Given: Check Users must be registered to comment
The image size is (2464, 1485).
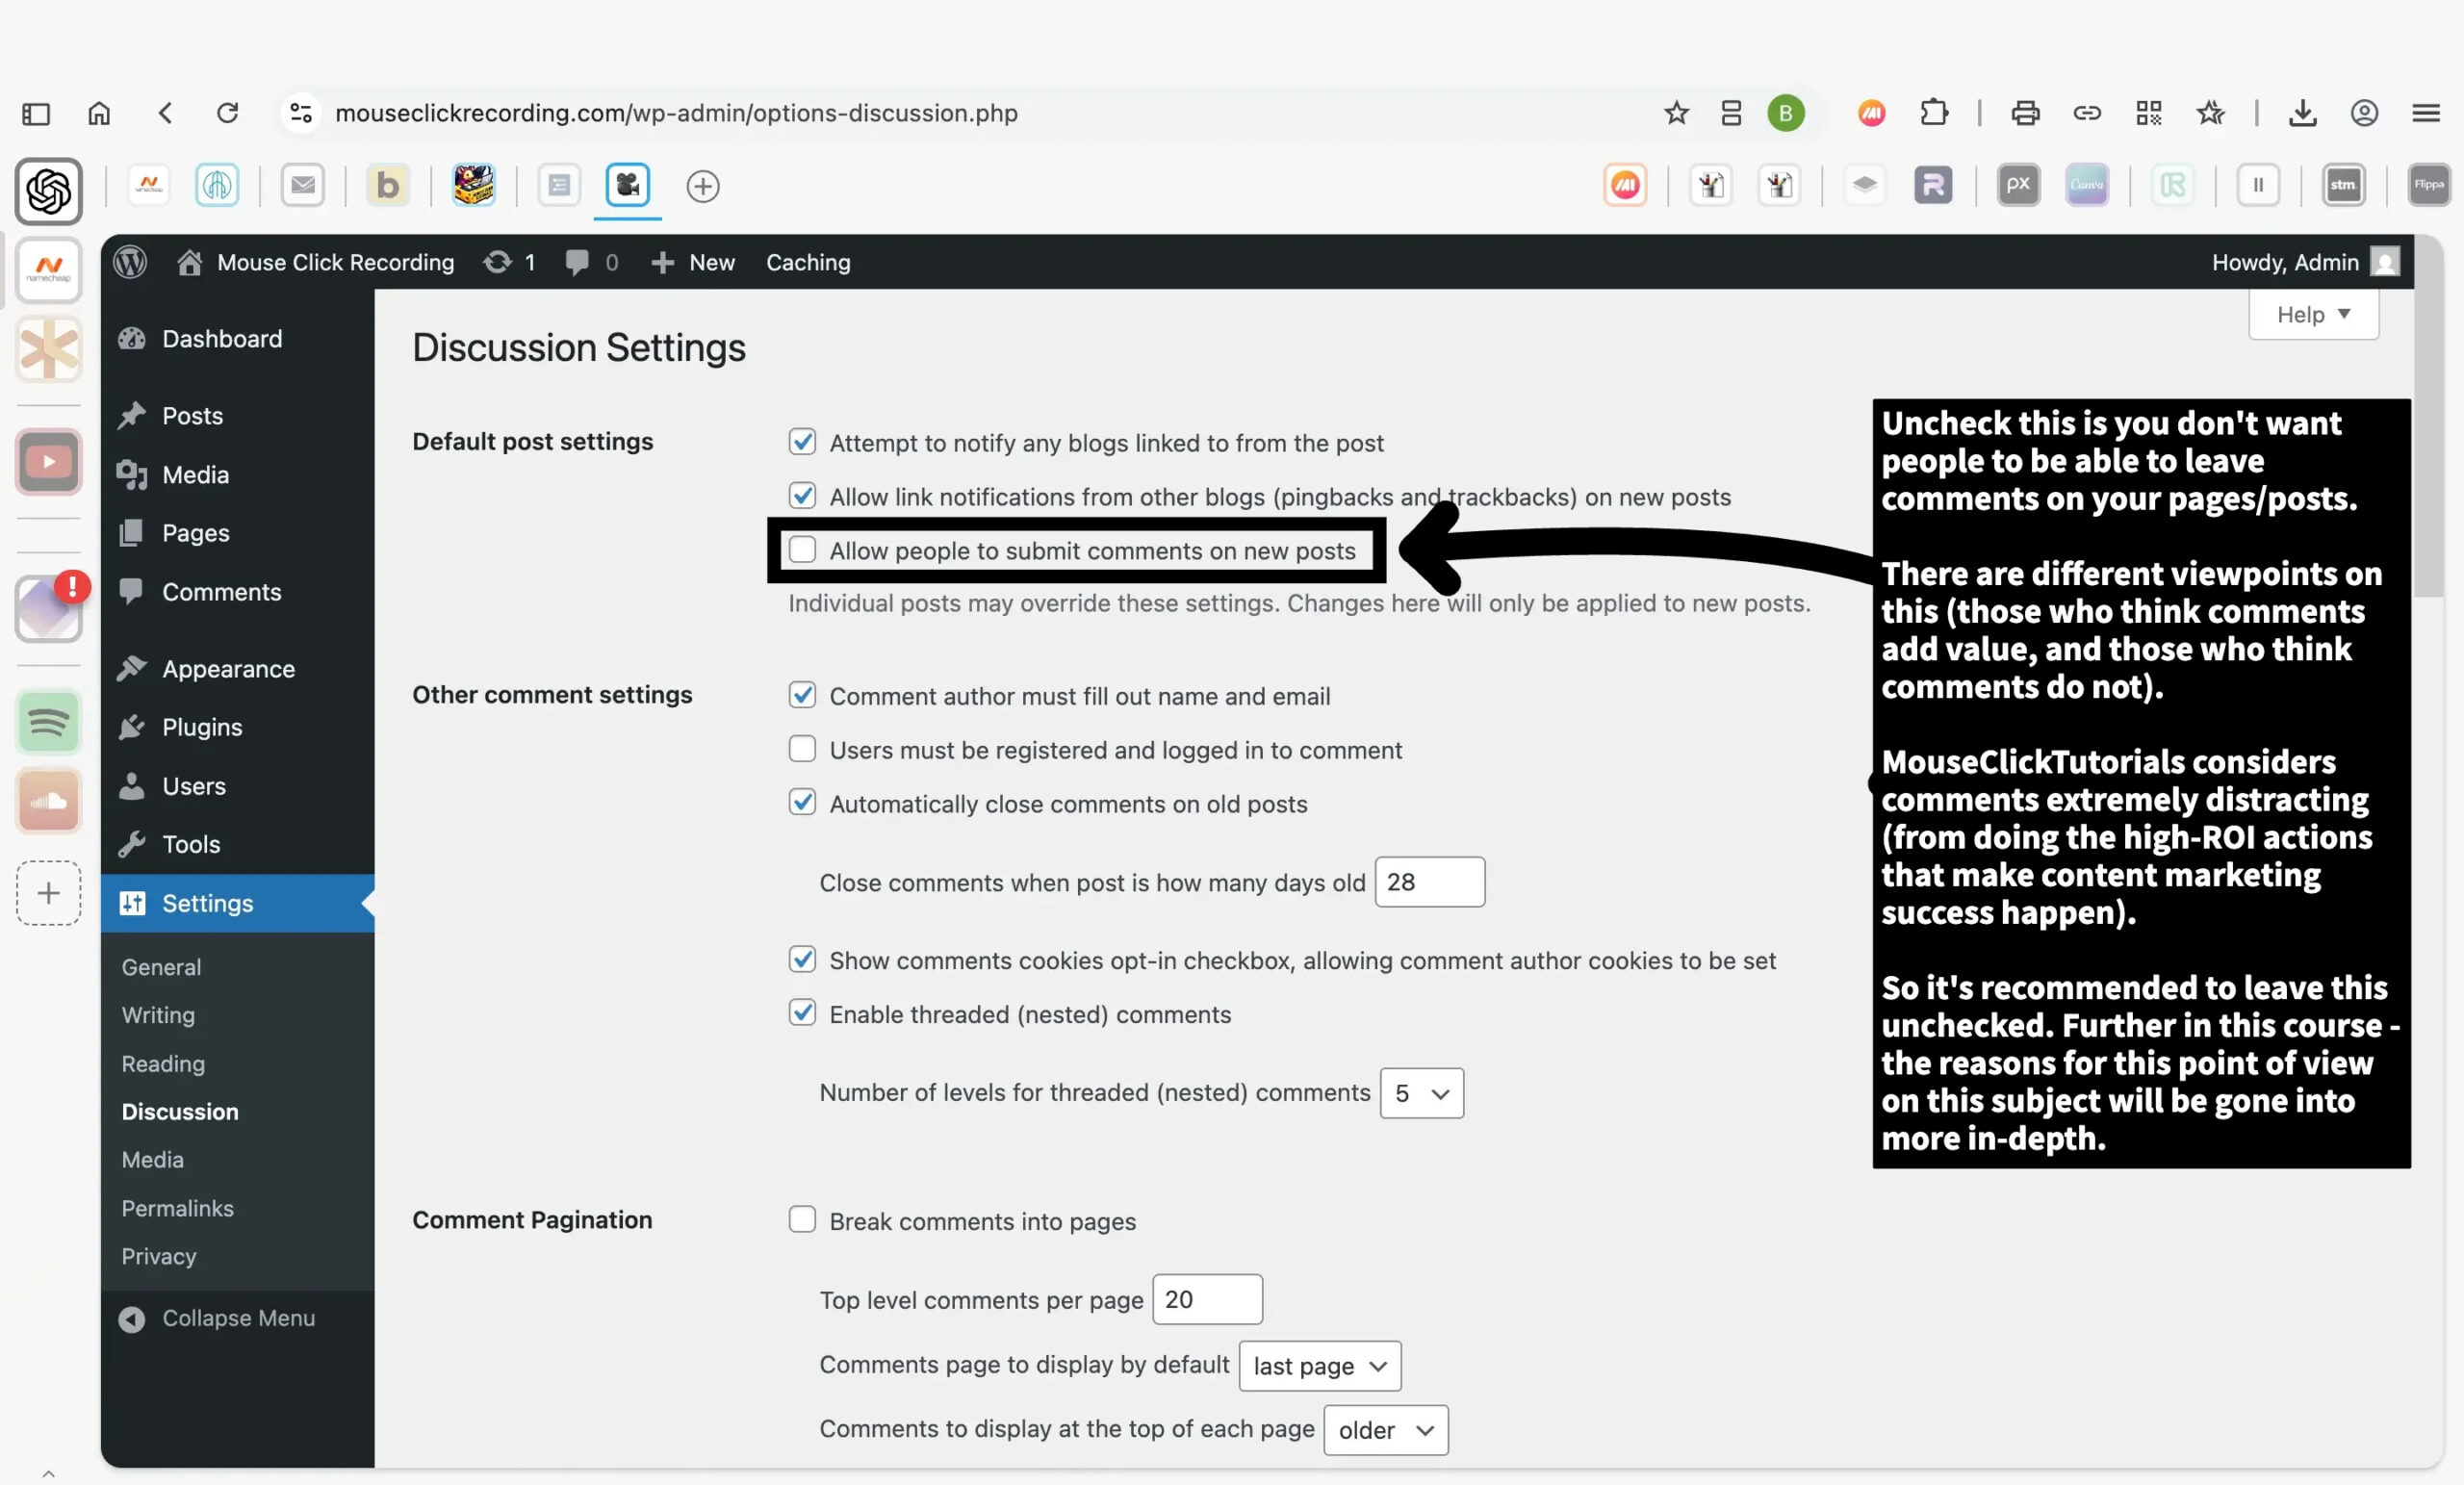Looking at the screenshot, I should click(x=802, y=749).
